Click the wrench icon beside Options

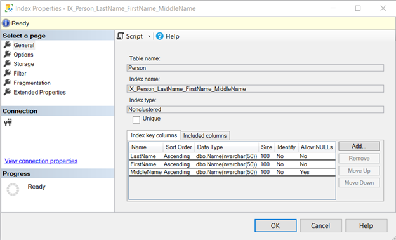pyautogui.click(x=8, y=54)
